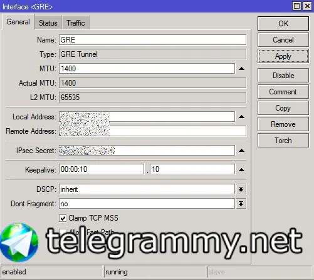This screenshot has height=280, width=314.
Task: Open the Dont Fragment dropdown list
Action: point(241,204)
